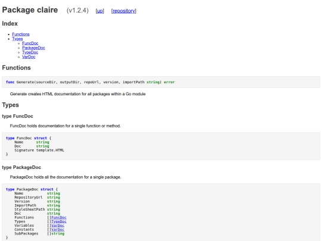Click the 'type FuncDoc' heading
The image size is (322, 241).
tap(17, 116)
